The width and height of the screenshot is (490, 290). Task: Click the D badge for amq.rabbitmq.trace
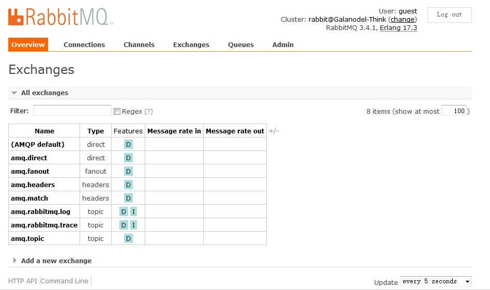(x=124, y=225)
